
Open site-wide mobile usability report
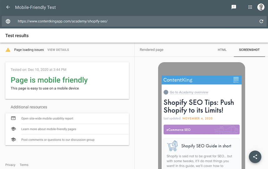tap(47, 118)
